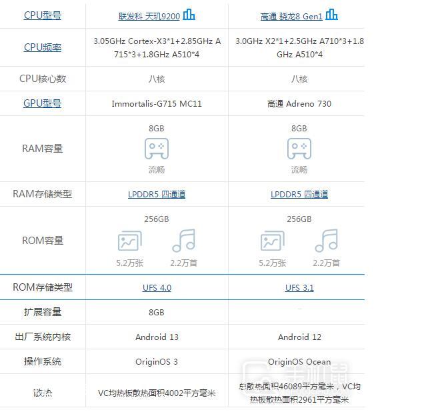This screenshot has width=430, height=416.
Task: Select the ROM容量 row label
Action: 43,241
